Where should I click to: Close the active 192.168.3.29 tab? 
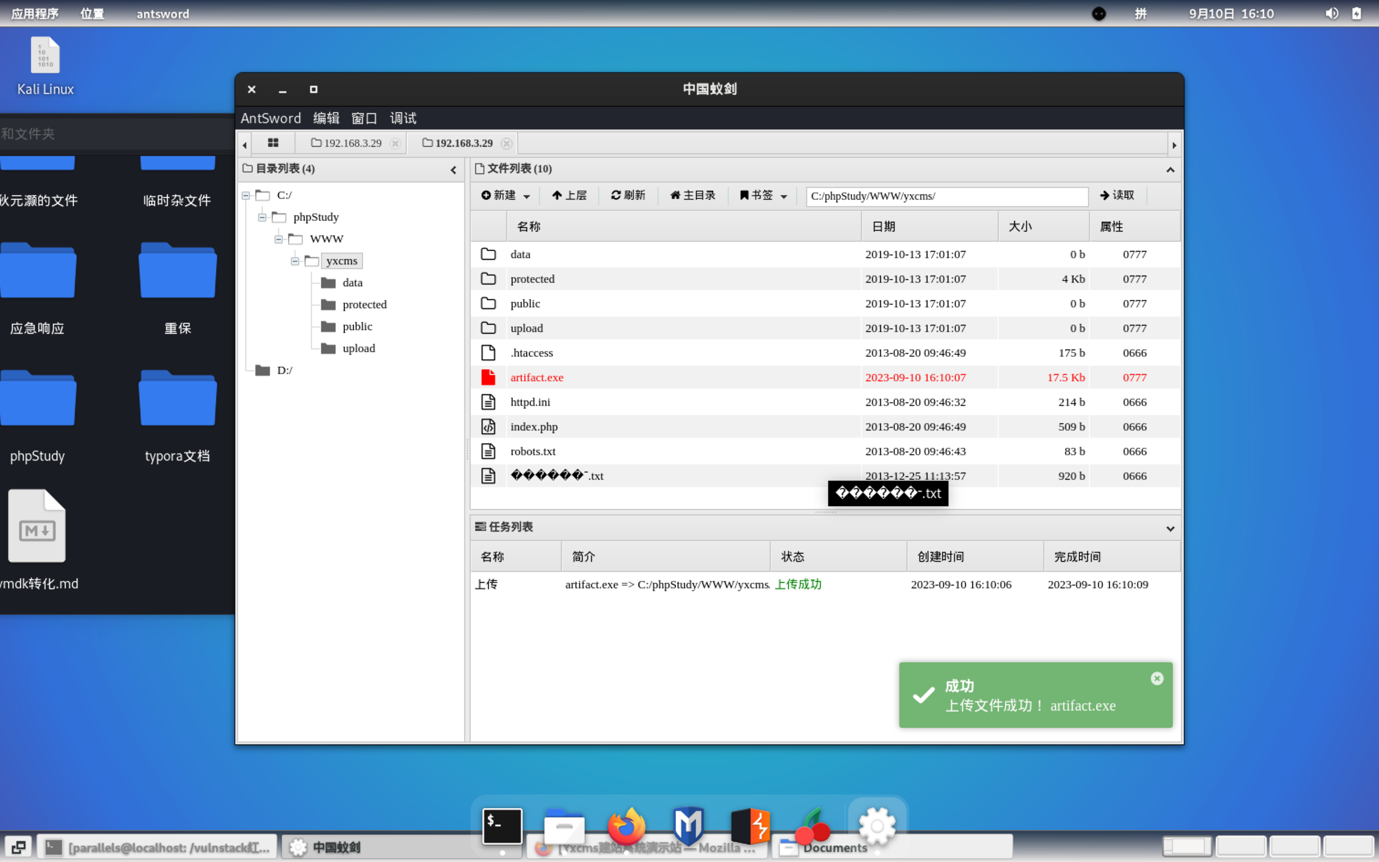[507, 144]
